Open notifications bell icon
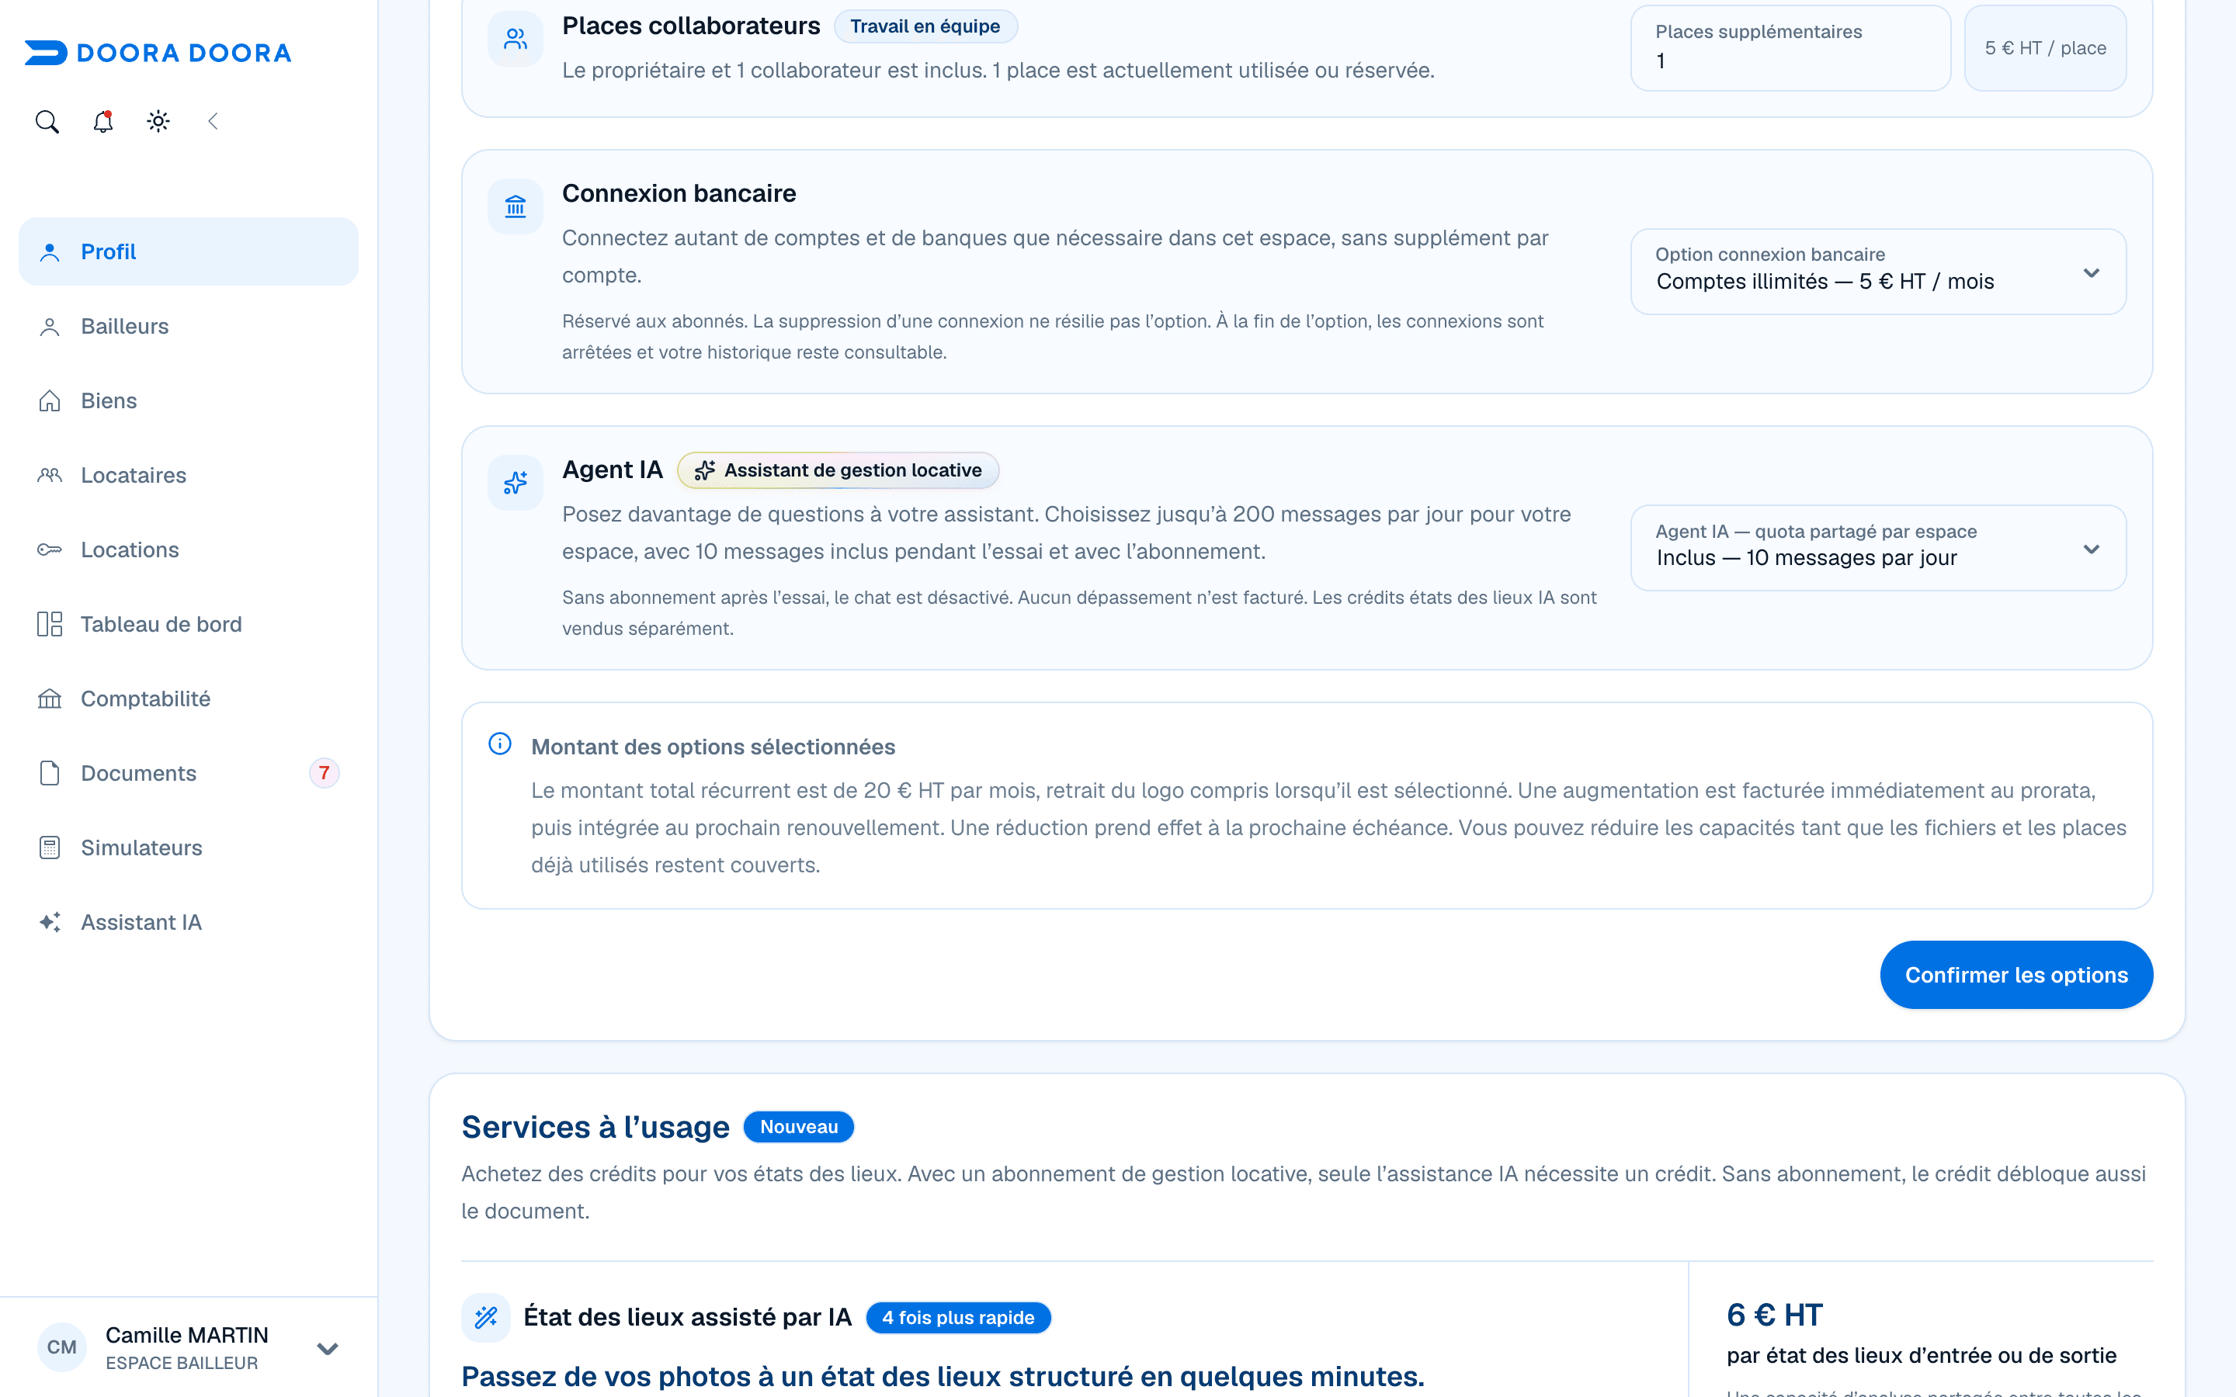This screenshot has width=2236, height=1397. [x=102, y=121]
